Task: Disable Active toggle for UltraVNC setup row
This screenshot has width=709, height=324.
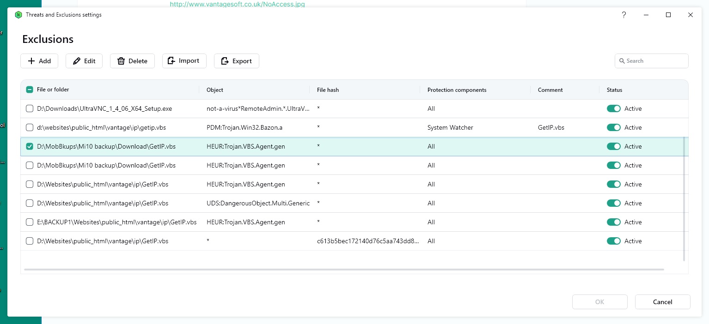Action: pyautogui.click(x=614, y=108)
